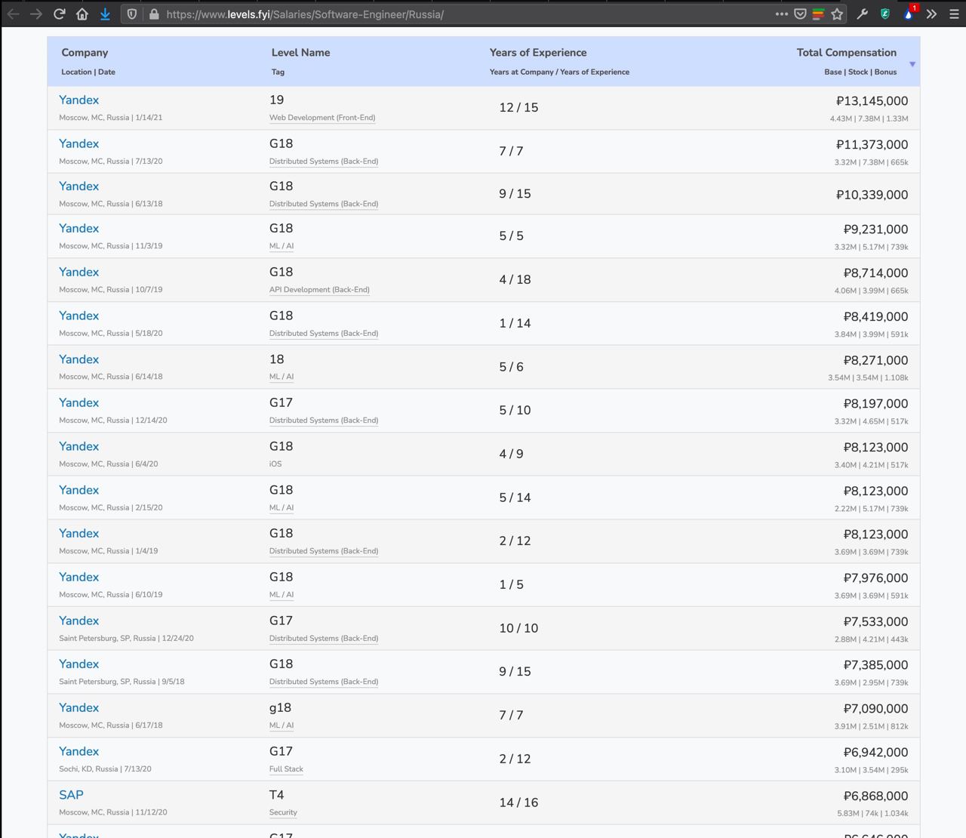
Task: Click the Company column header
Action: tap(85, 52)
